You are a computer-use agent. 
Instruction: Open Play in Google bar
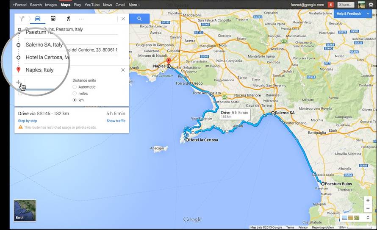coord(77,5)
